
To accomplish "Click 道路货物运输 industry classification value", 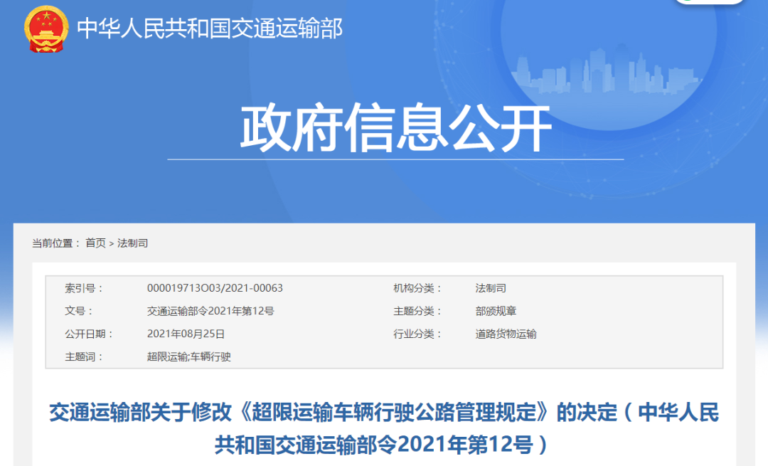I will pyautogui.click(x=506, y=334).
